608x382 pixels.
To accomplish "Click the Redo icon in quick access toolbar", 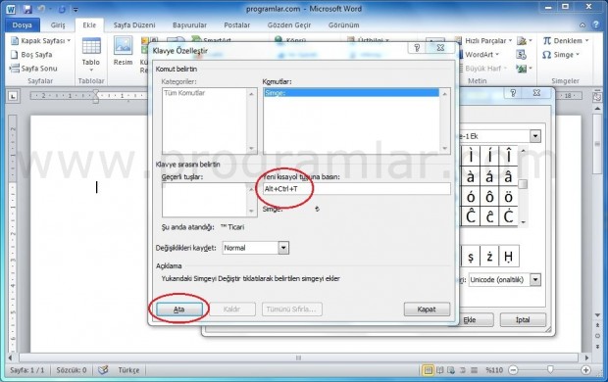I will click(x=62, y=9).
